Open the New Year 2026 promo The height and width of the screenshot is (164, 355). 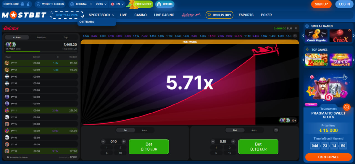tap(67, 15)
